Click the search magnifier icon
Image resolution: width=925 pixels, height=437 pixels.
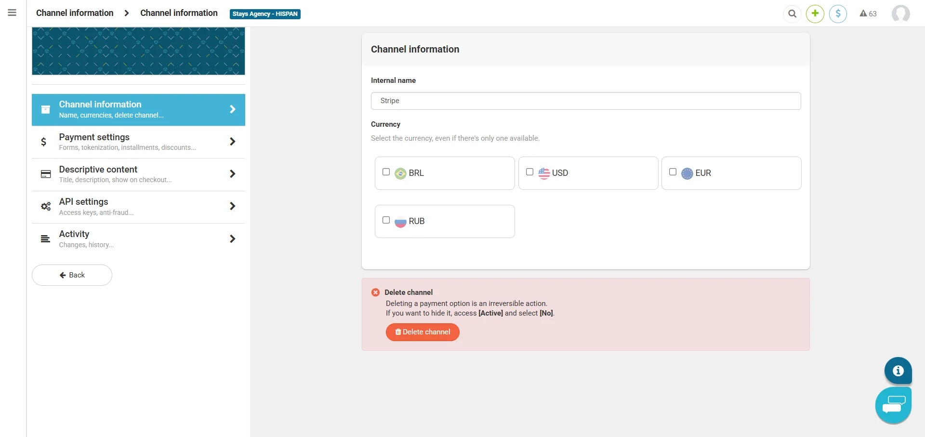tap(792, 14)
